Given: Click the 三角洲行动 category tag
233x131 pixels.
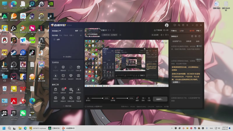Looking at the screenshot, I should click(110, 35).
